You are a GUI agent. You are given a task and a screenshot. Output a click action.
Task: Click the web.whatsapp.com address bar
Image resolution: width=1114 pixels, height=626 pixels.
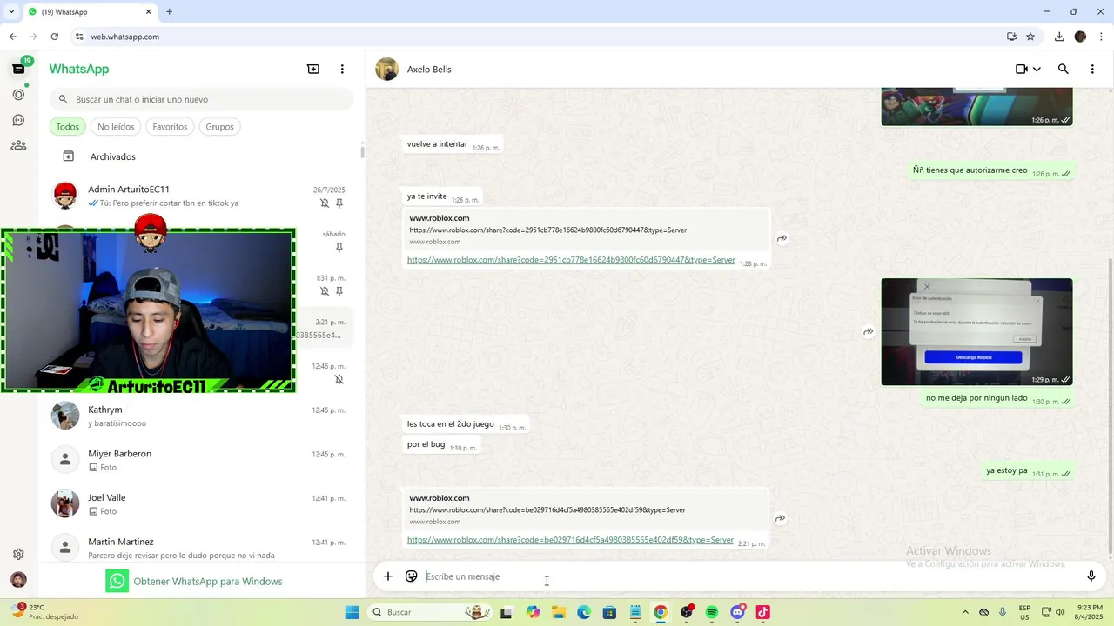[x=540, y=37]
